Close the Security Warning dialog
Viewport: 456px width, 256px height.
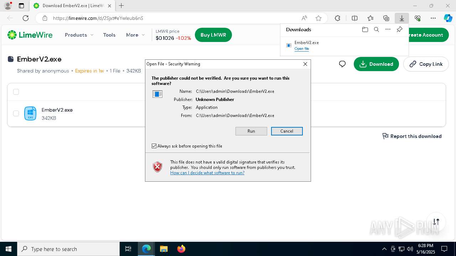pos(305,64)
